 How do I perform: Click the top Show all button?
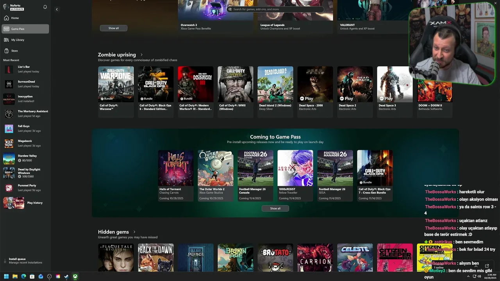114,28
